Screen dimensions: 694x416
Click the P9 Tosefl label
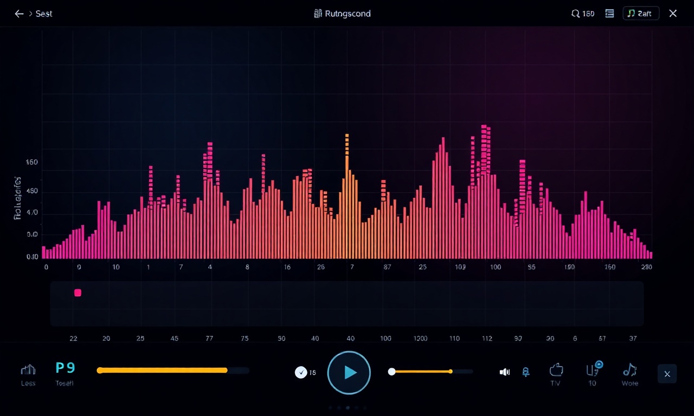click(x=65, y=374)
